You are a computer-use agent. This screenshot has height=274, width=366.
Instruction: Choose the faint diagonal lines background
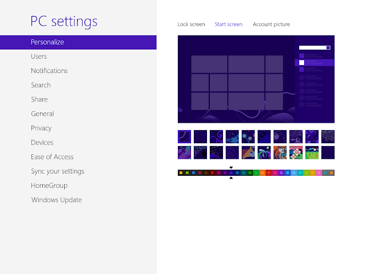click(x=200, y=136)
